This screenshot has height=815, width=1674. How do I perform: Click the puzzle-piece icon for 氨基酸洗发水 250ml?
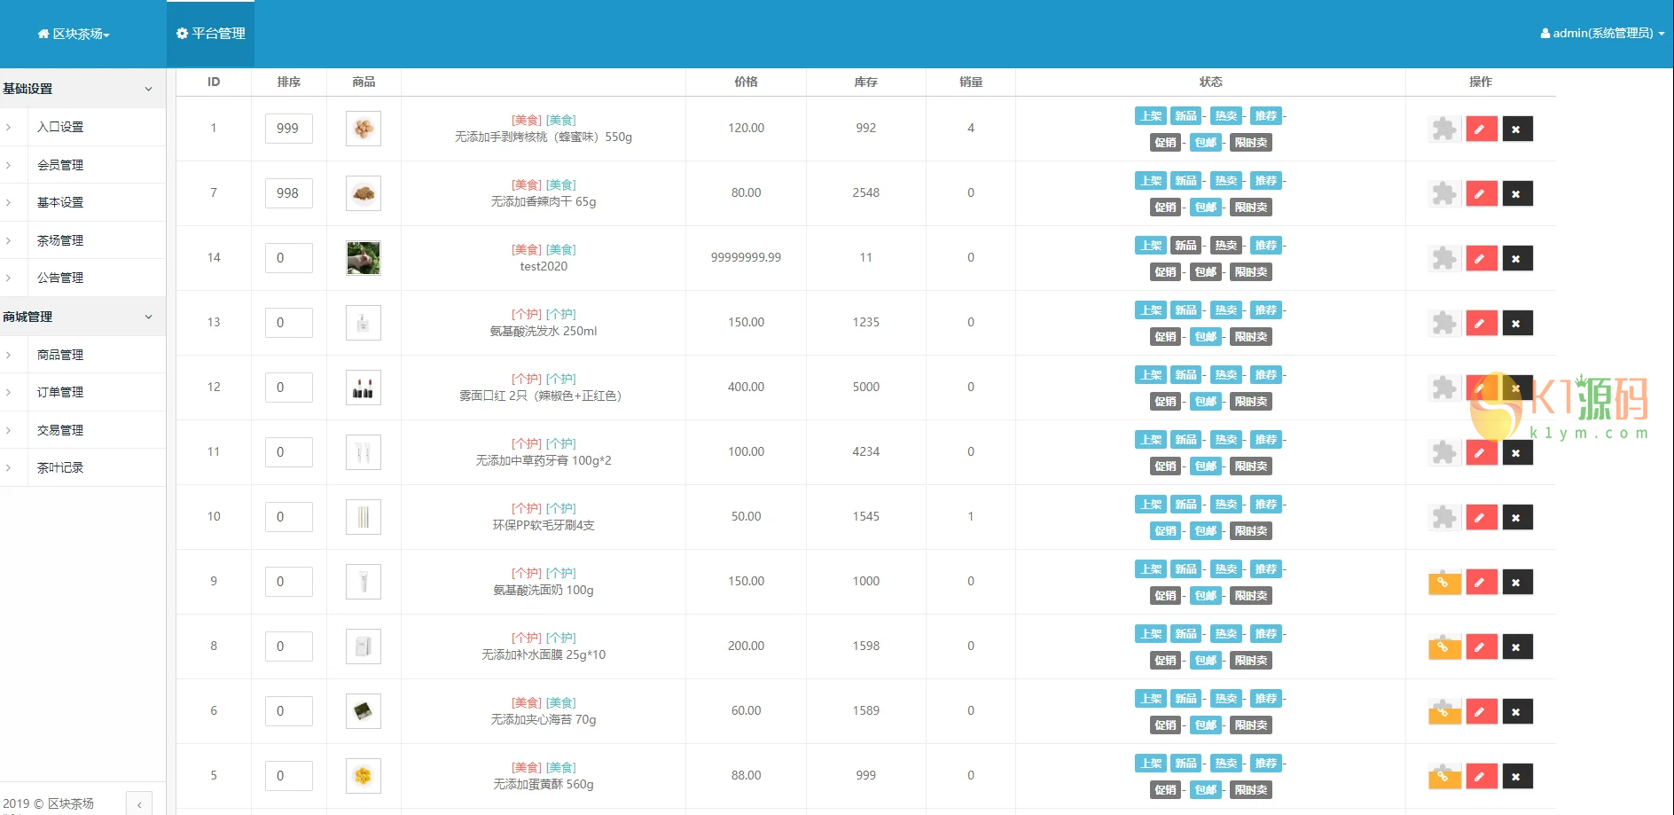(x=1444, y=323)
